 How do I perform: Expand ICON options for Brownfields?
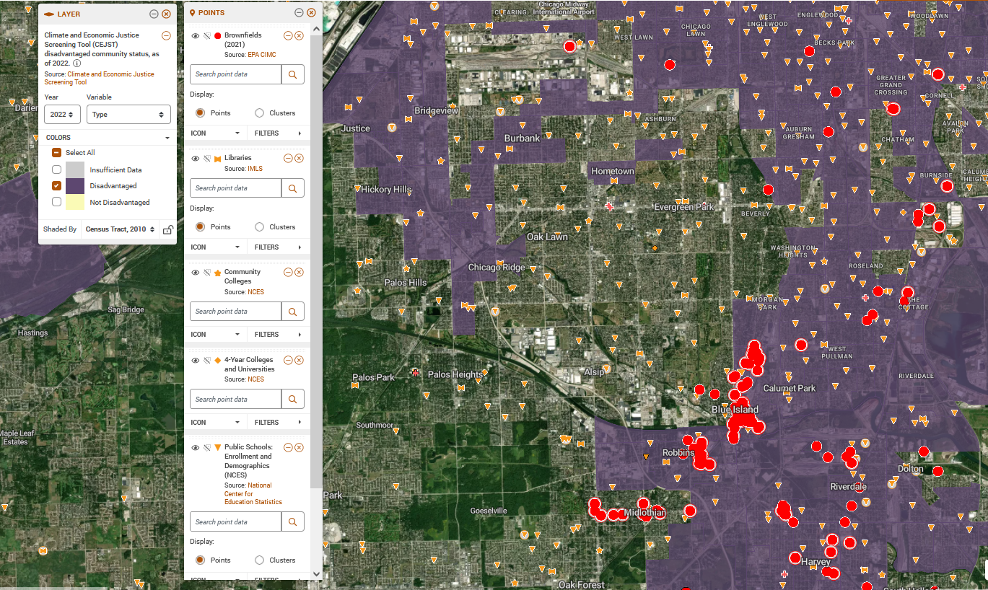(x=215, y=133)
